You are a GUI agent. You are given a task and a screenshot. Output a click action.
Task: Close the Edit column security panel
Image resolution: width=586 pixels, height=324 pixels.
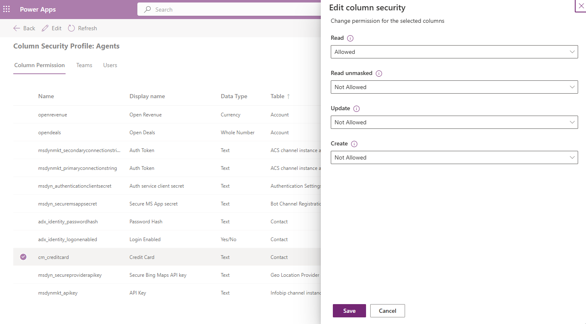(x=581, y=6)
